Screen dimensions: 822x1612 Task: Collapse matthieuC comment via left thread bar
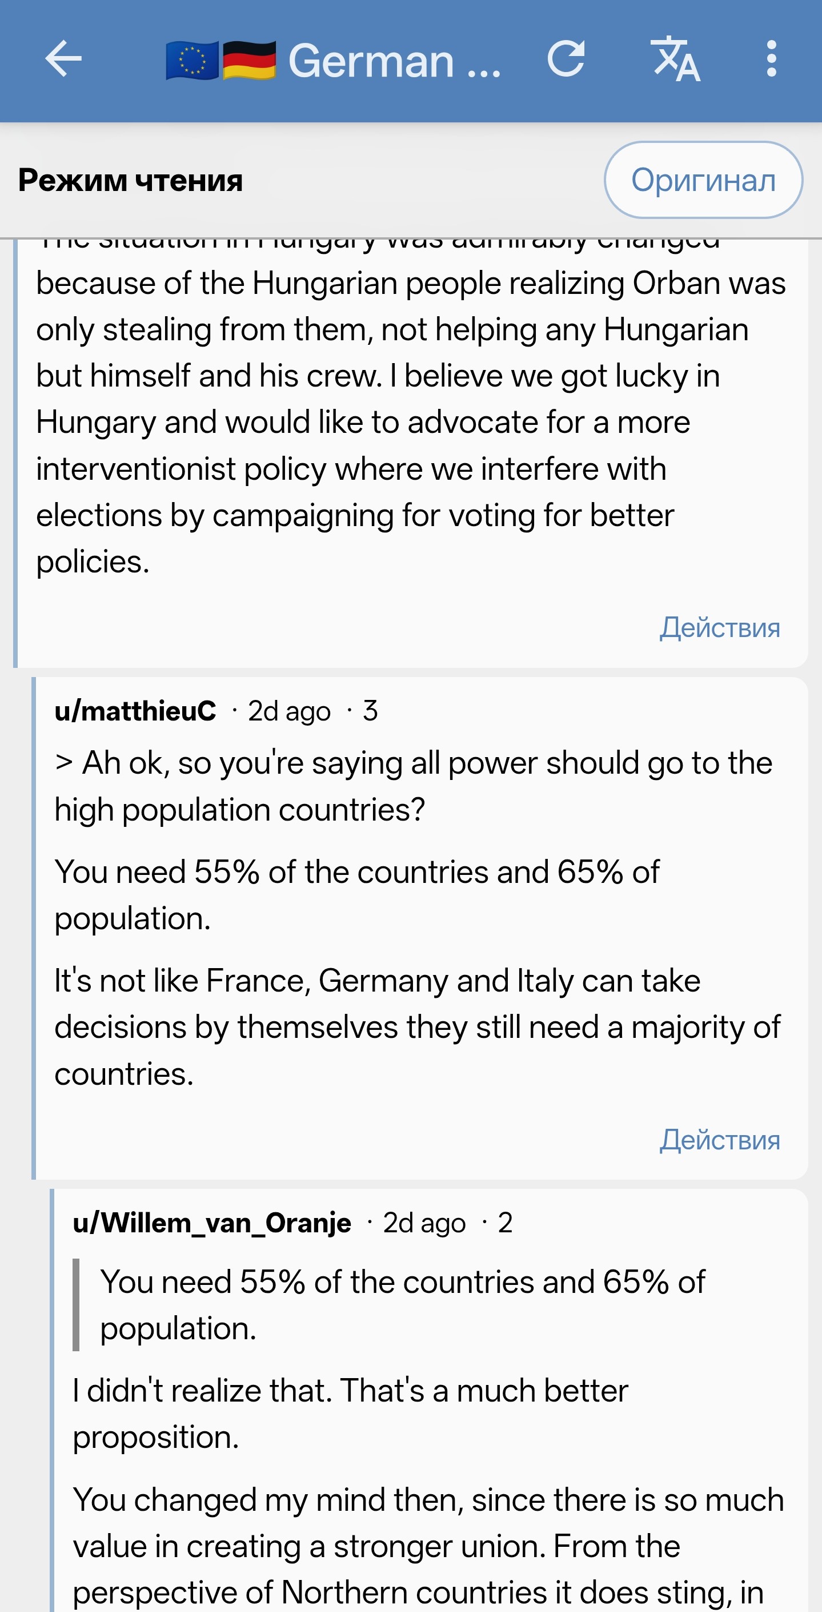(x=34, y=928)
